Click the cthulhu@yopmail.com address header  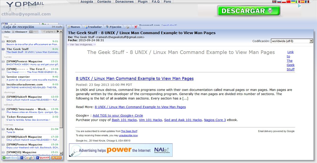coord(26,14)
